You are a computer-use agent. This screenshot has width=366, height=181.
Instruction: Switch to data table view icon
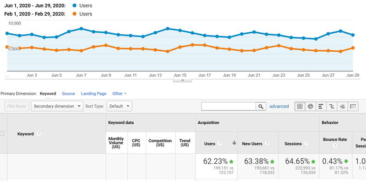(x=300, y=107)
